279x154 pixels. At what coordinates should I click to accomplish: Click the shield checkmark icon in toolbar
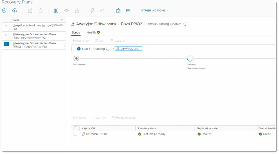click(x=4, y=11)
